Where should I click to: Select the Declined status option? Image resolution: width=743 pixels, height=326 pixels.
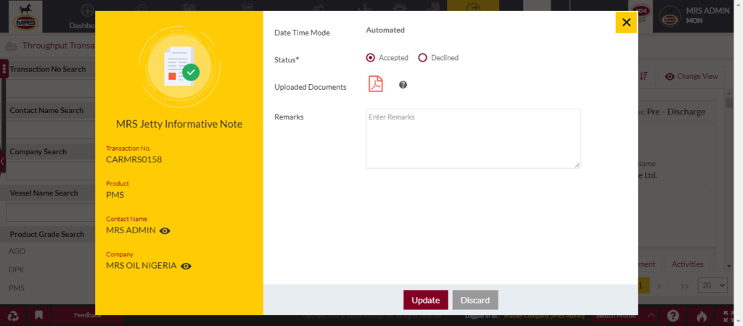(423, 58)
